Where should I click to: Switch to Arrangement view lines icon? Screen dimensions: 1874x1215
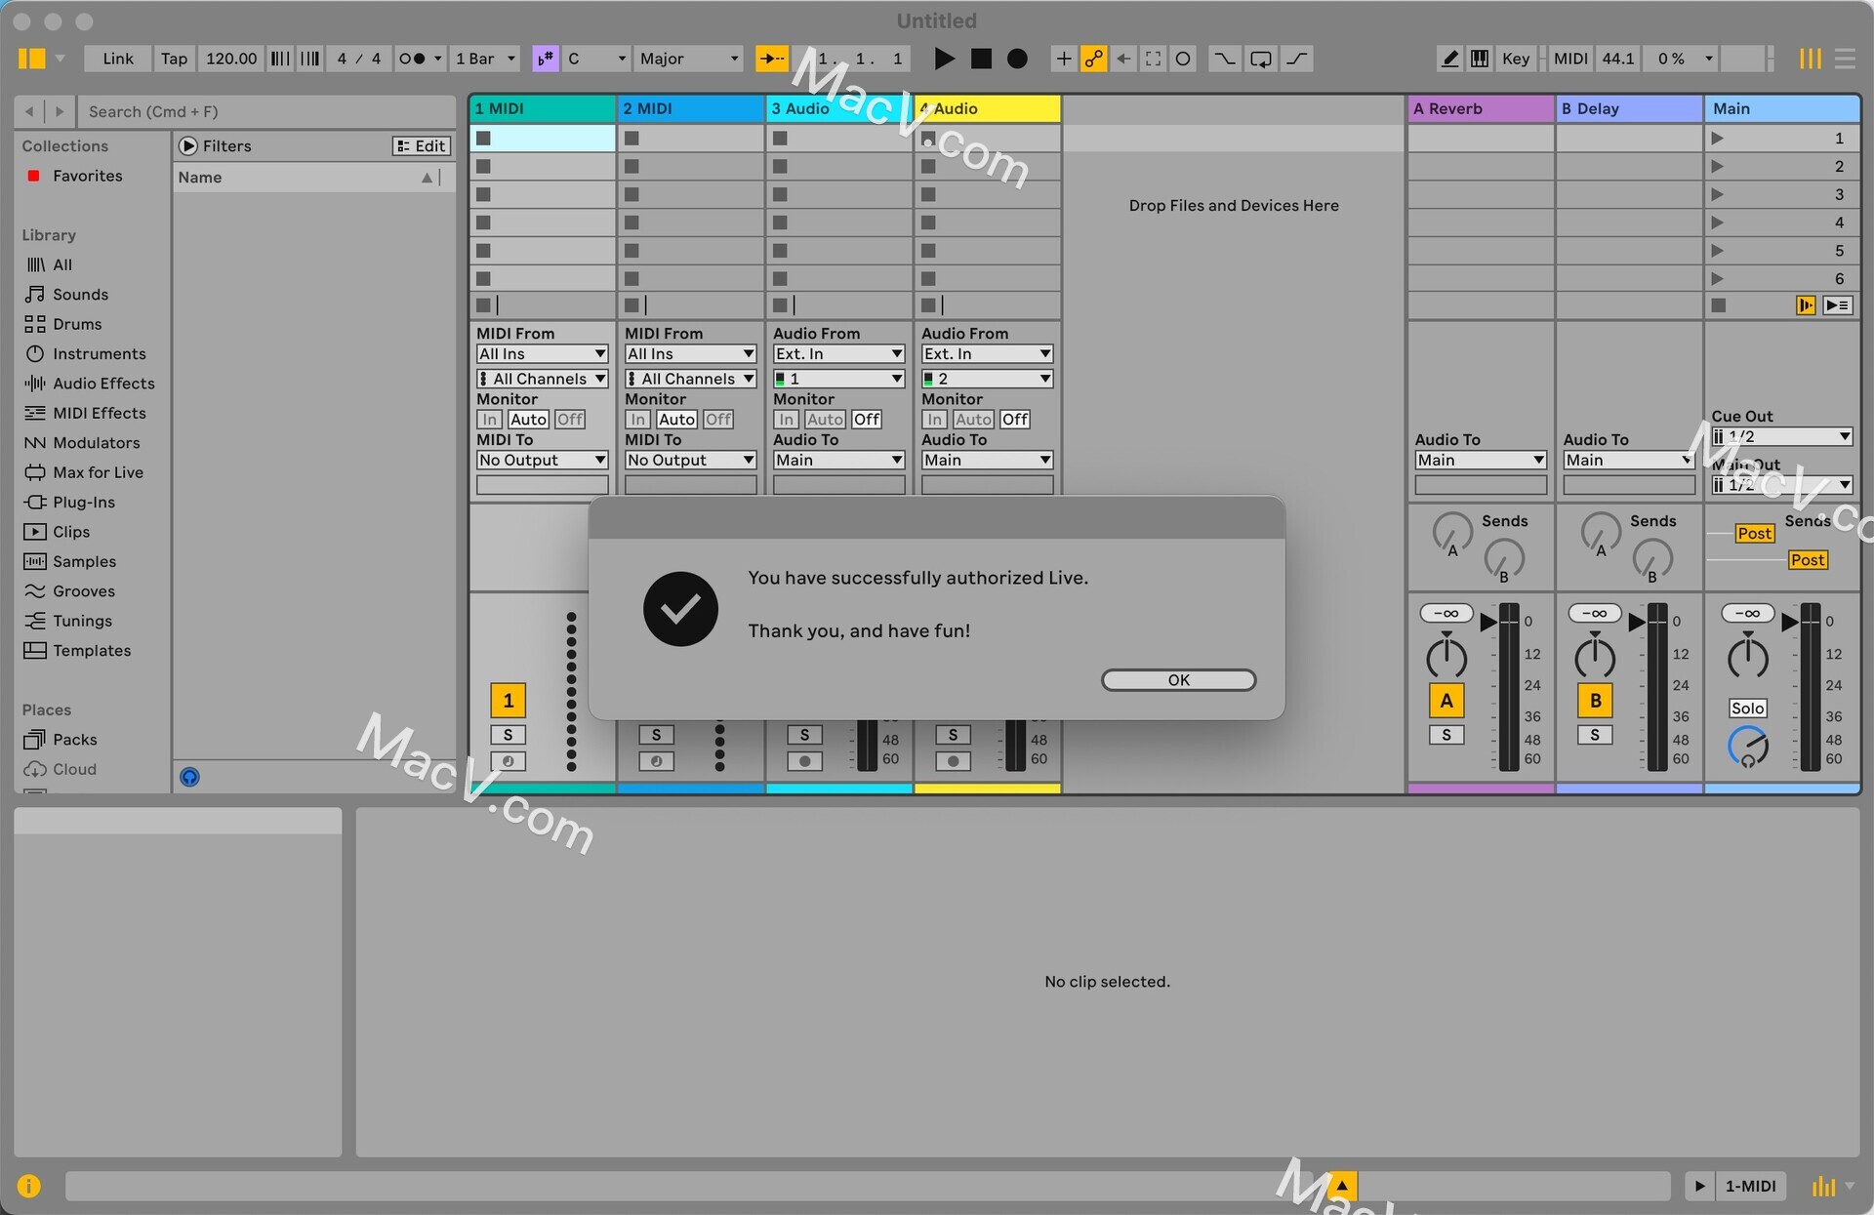pos(1845,59)
